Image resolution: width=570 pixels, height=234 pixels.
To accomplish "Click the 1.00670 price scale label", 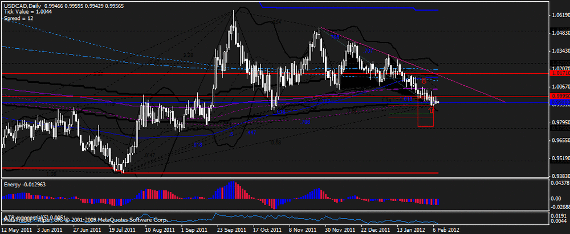I will point(560,86).
